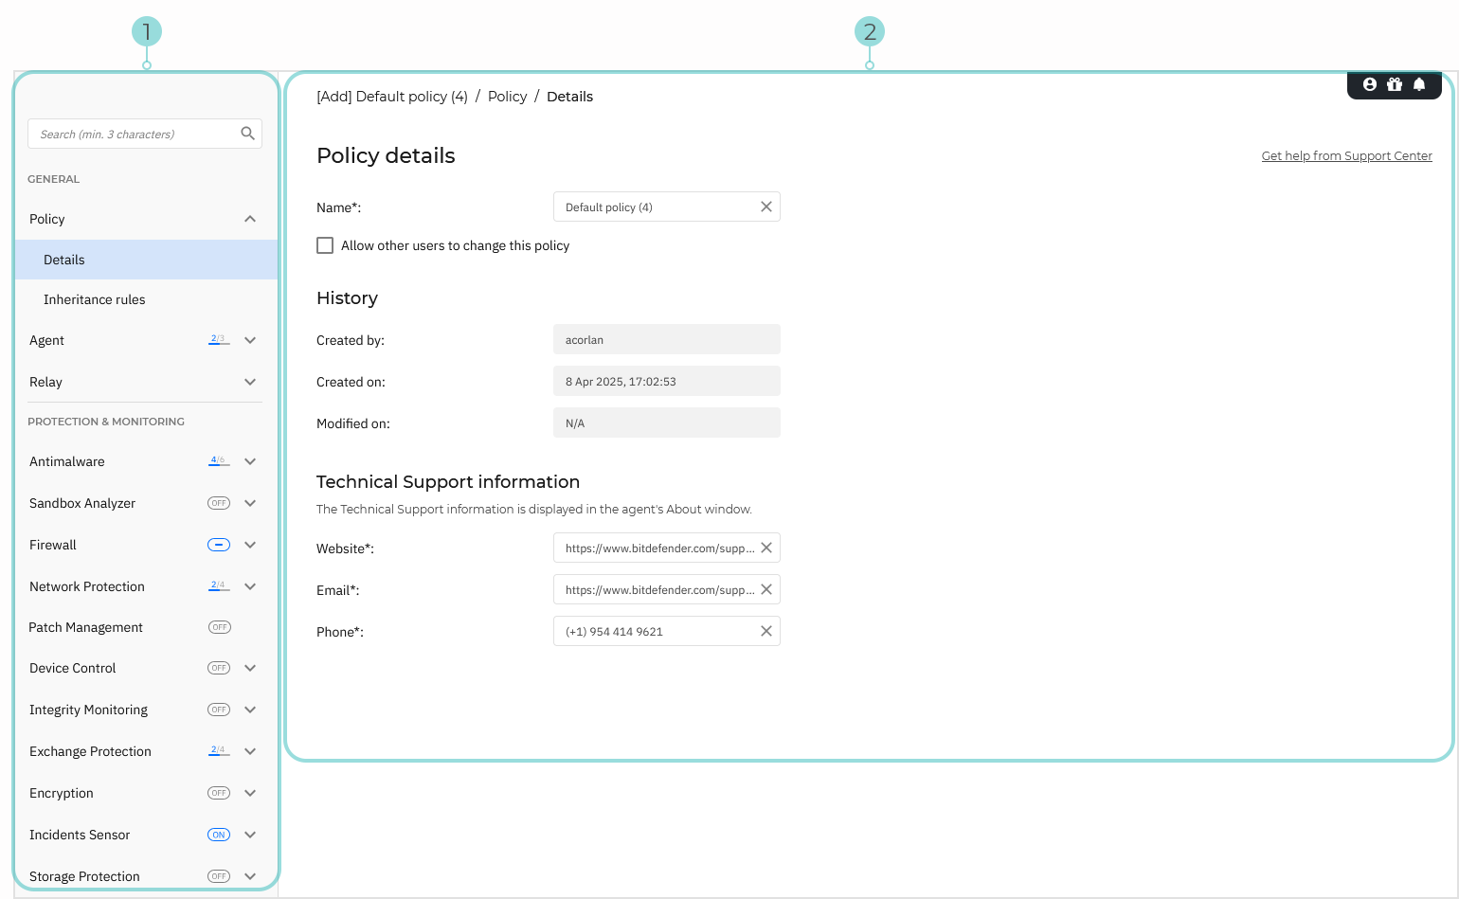Clear the Website field using its X icon
The height and width of the screenshot is (899, 1459).
(766, 548)
